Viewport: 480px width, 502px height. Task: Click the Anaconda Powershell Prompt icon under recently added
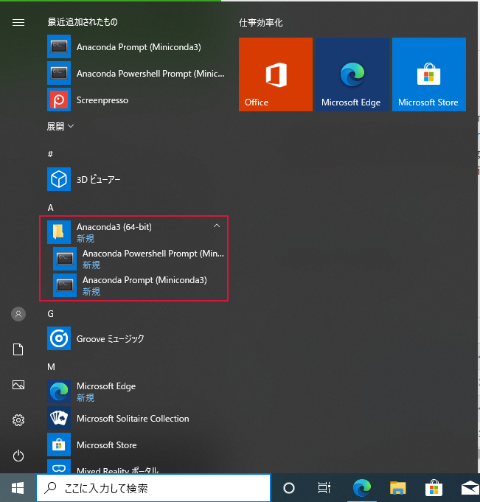[59, 73]
